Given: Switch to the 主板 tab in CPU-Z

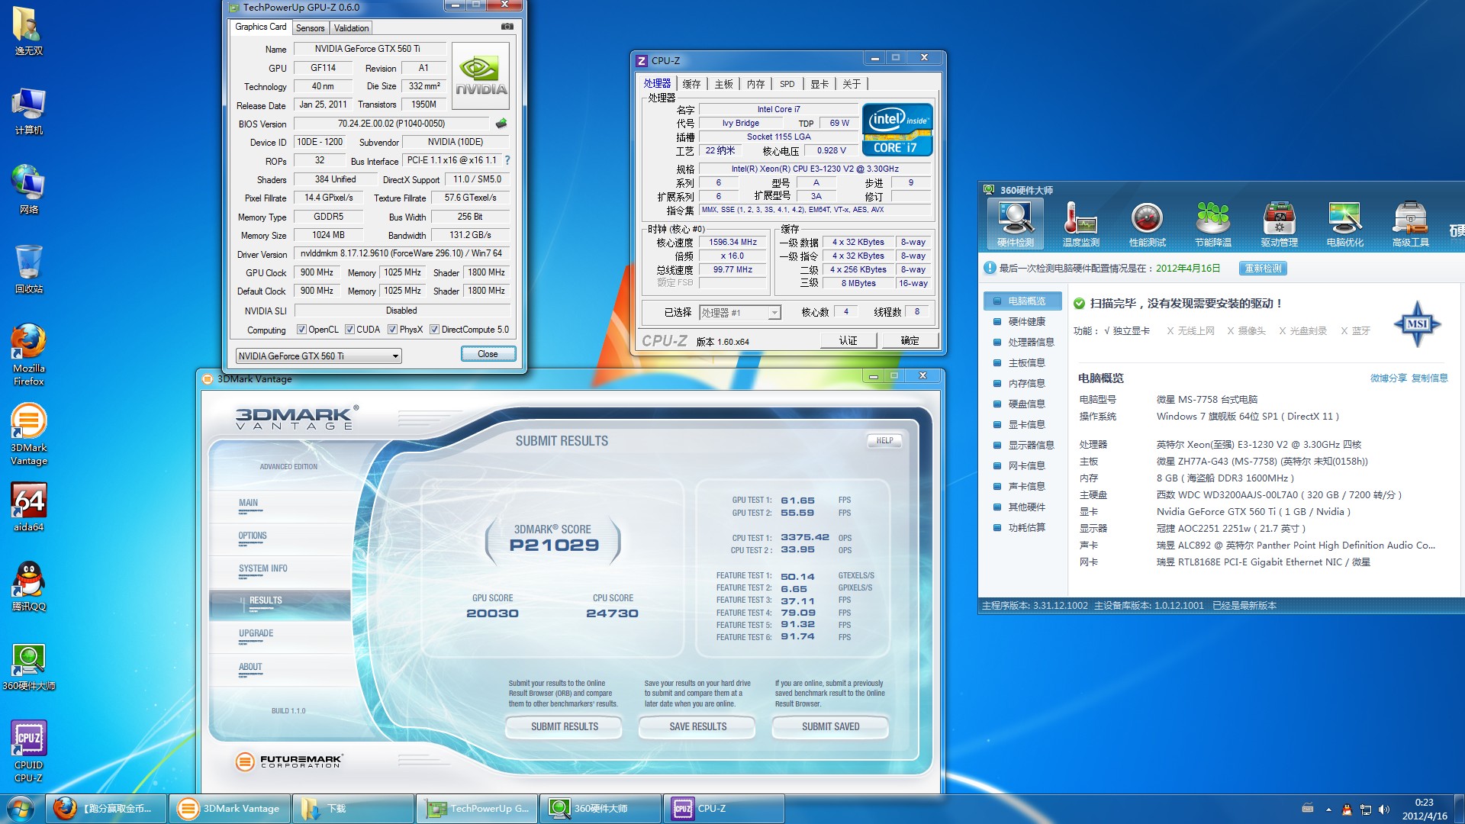Looking at the screenshot, I should pyautogui.click(x=723, y=84).
